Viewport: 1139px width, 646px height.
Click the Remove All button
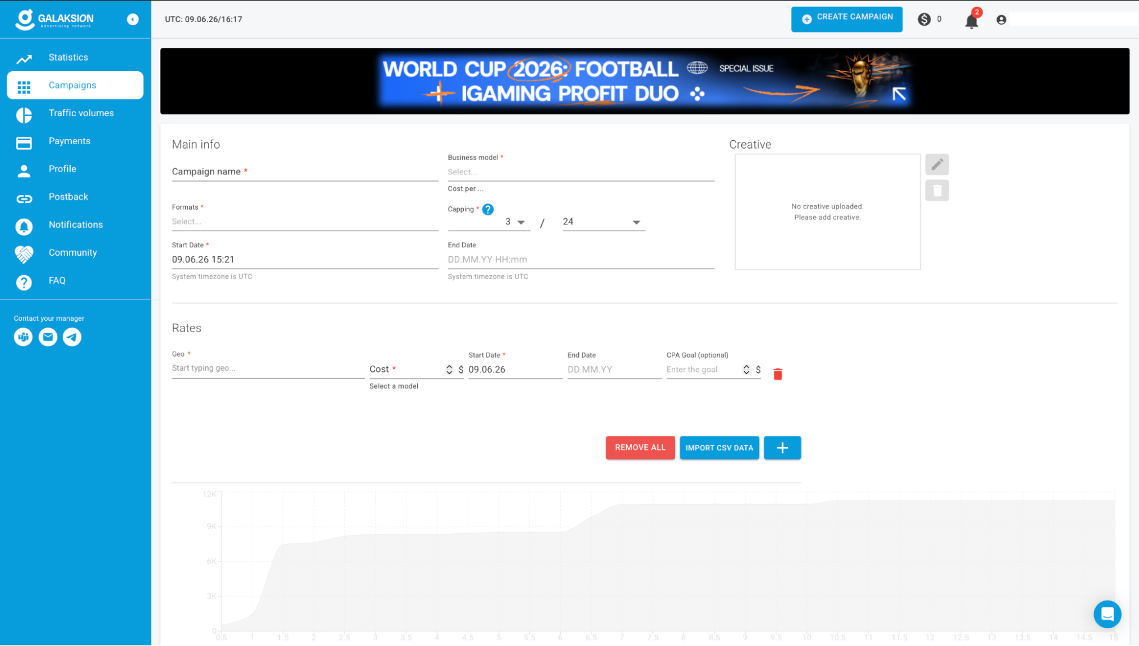click(640, 448)
